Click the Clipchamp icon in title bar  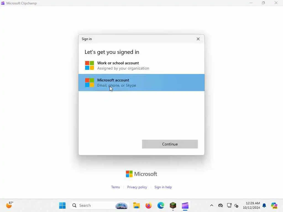3,3
